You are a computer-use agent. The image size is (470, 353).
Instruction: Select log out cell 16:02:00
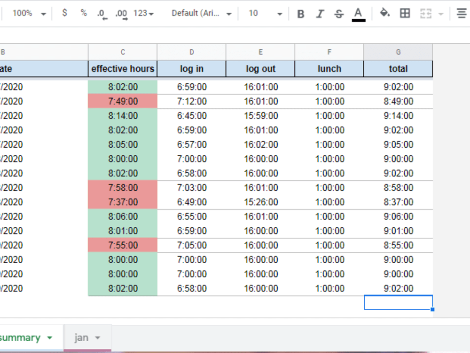point(260,144)
